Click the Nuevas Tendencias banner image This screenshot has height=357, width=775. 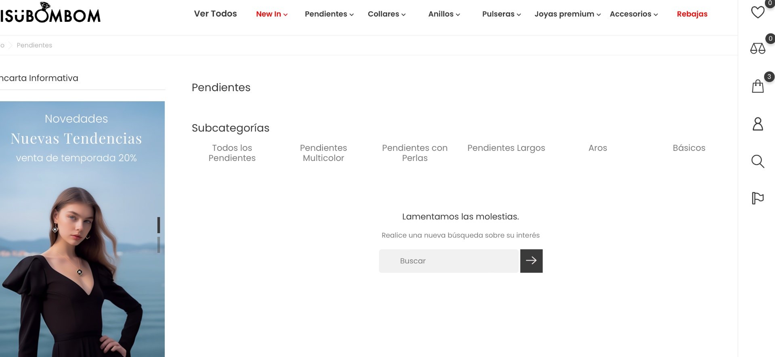click(x=82, y=229)
